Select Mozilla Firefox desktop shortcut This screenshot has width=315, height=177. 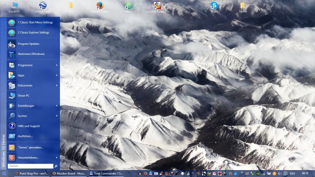(x=100, y=7)
